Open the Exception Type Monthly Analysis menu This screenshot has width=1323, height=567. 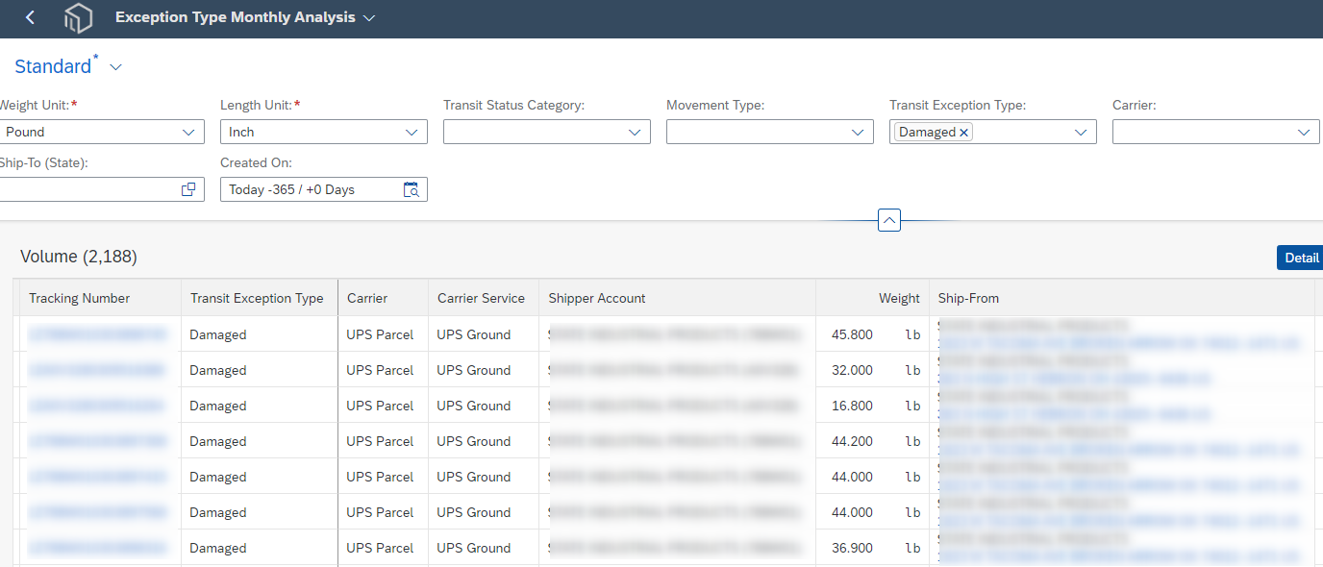click(x=245, y=17)
